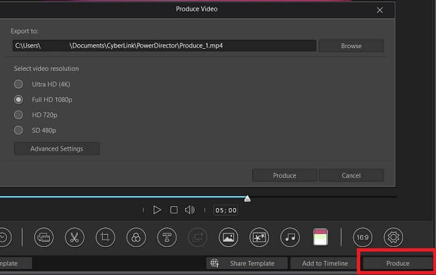The width and height of the screenshot is (436, 275).
Task: Mute the preview volume speaker icon
Action: point(190,210)
